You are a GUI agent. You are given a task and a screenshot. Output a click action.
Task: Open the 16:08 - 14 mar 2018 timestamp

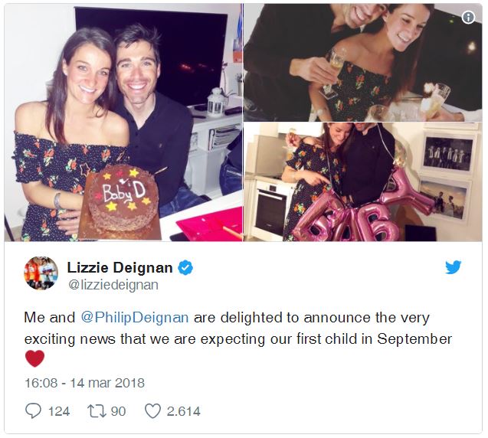pyautogui.click(x=84, y=383)
